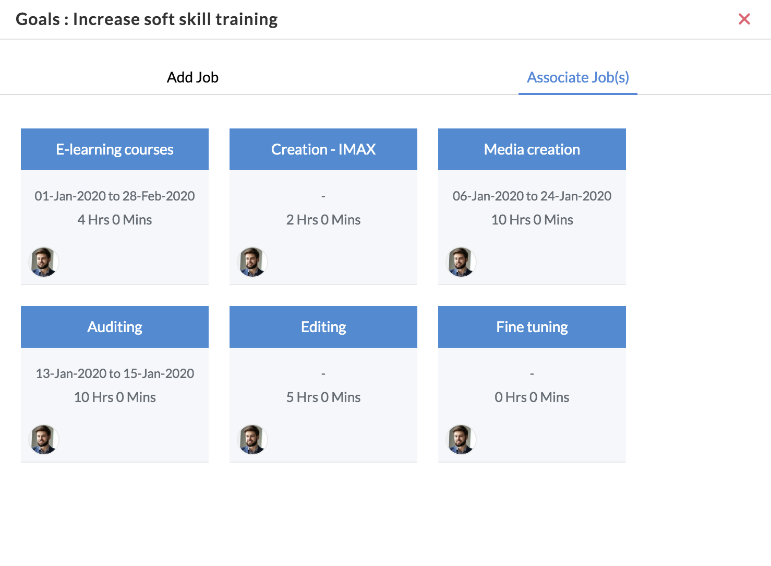Choose the Auditing job header
The image size is (771, 566).
(x=115, y=327)
